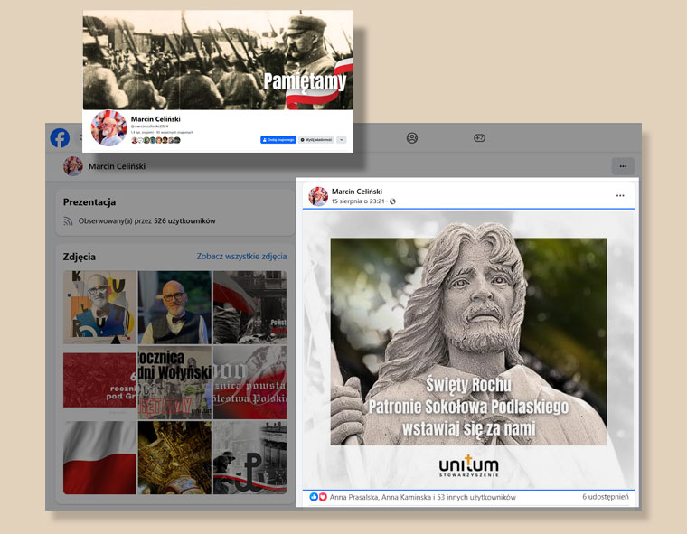Click the Facebook logo icon
This screenshot has width=687, height=534.
pyautogui.click(x=60, y=138)
